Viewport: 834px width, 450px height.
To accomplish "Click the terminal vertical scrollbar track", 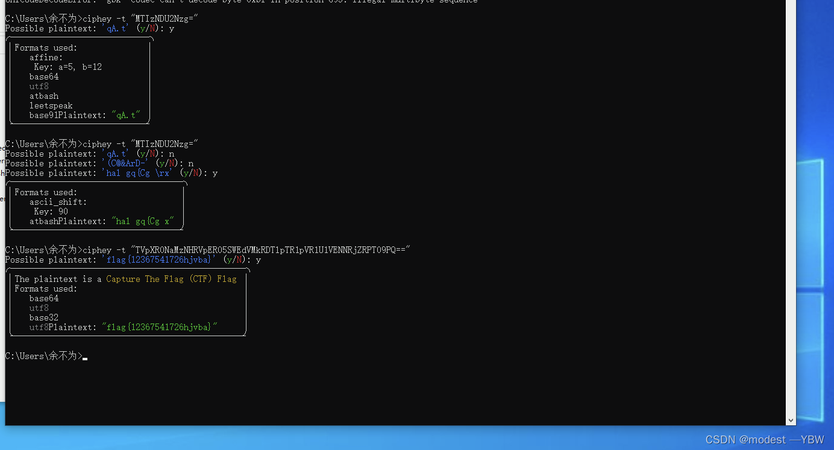I will (x=791, y=207).
